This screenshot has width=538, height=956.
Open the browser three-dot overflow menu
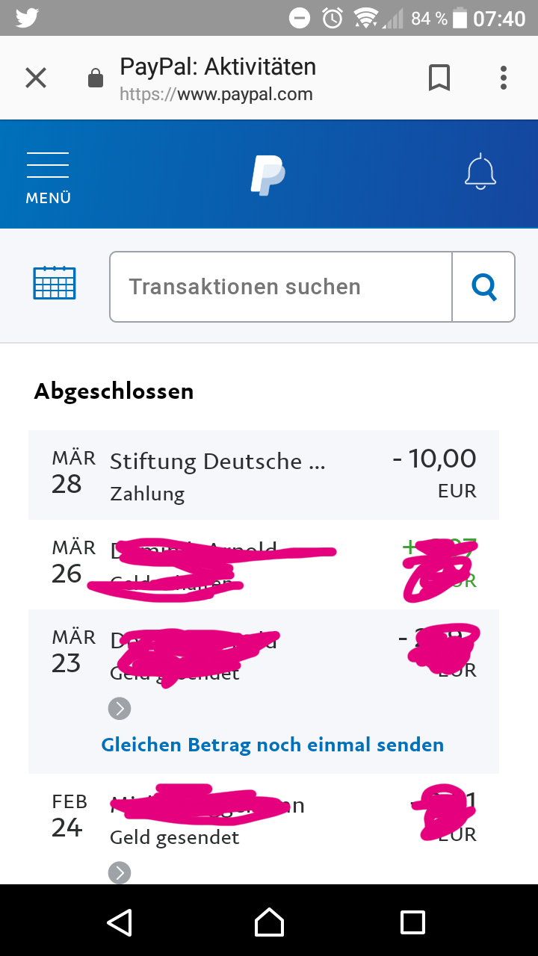click(504, 78)
